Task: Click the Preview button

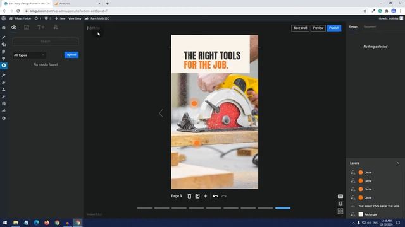Action: pyautogui.click(x=318, y=28)
